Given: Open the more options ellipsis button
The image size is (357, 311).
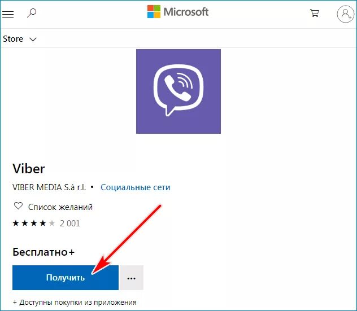Looking at the screenshot, I should tap(132, 278).
